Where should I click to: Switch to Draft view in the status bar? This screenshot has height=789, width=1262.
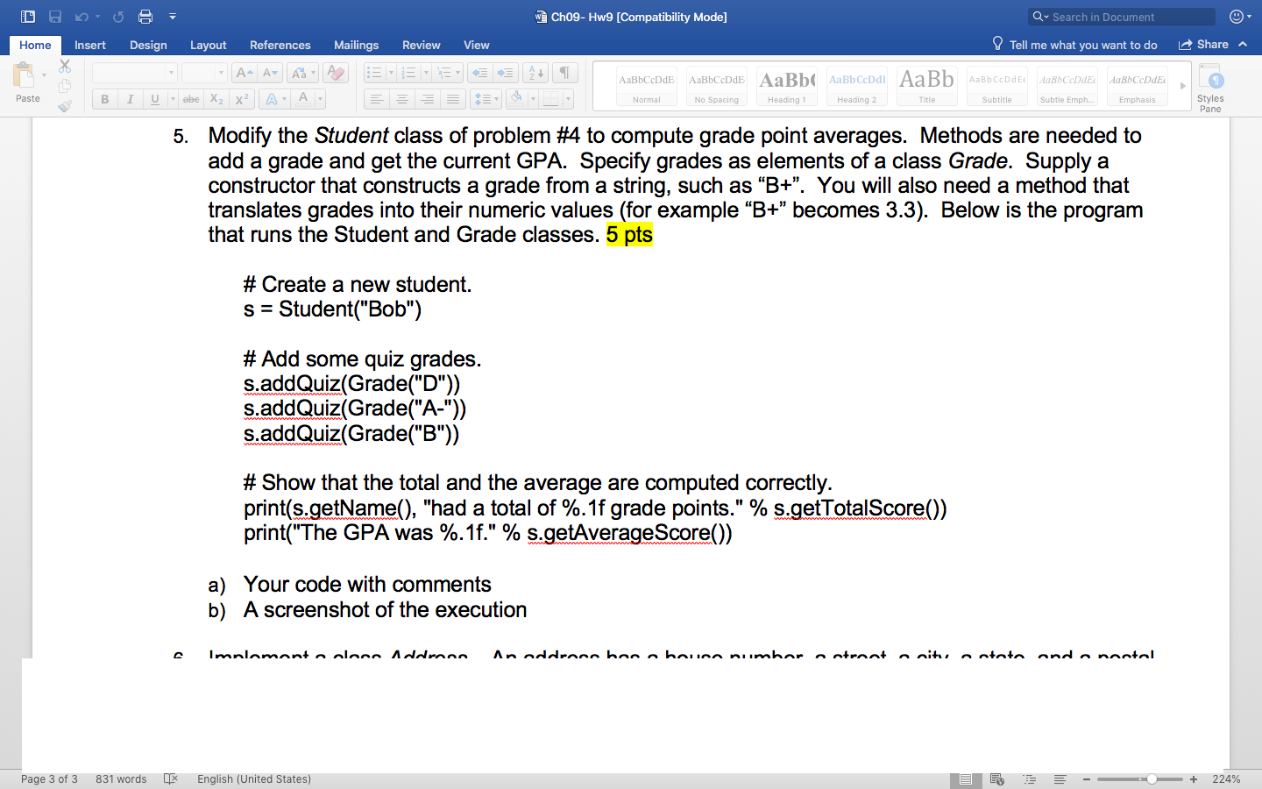1060,778
